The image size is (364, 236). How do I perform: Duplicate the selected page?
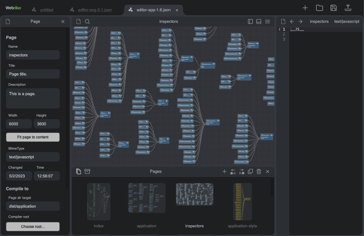(x=250, y=171)
